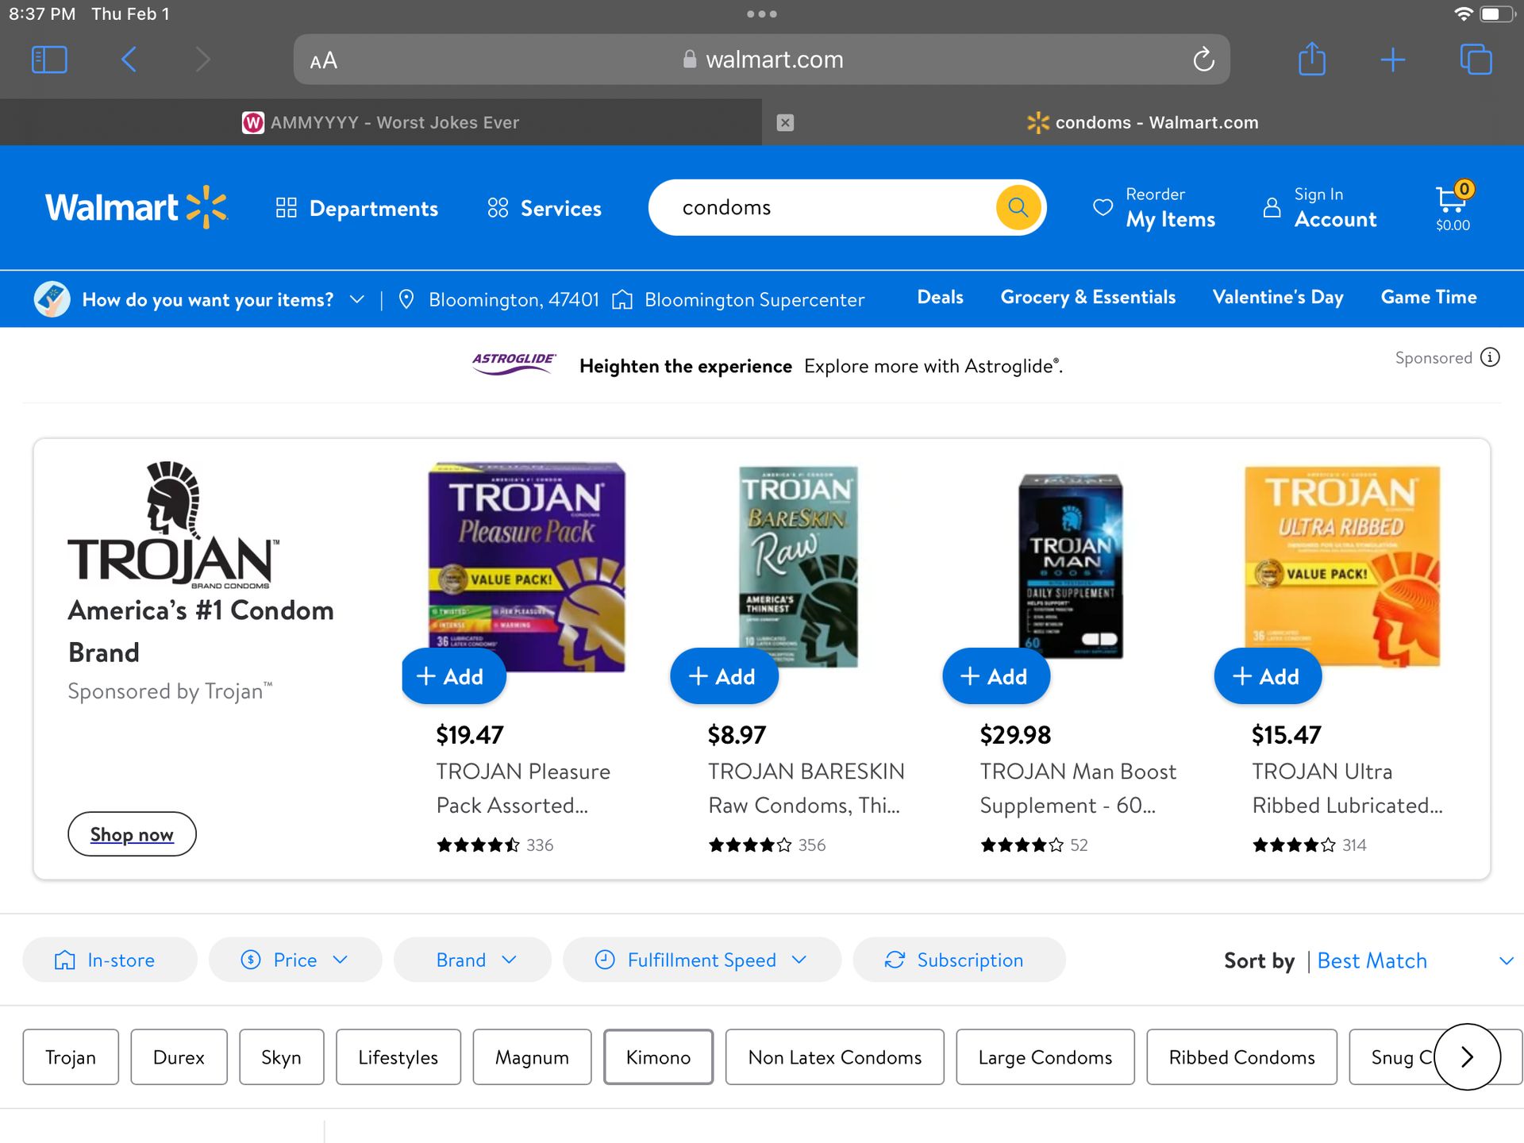Toggle the In-store filter
Viewport: 1524px width, 1143px height.
[109, 960]
